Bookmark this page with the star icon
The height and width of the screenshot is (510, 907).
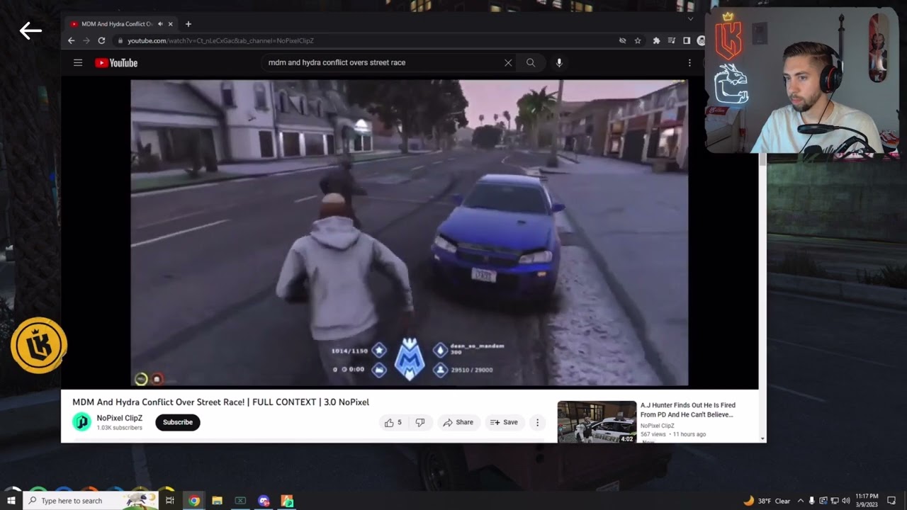point(638,41)
